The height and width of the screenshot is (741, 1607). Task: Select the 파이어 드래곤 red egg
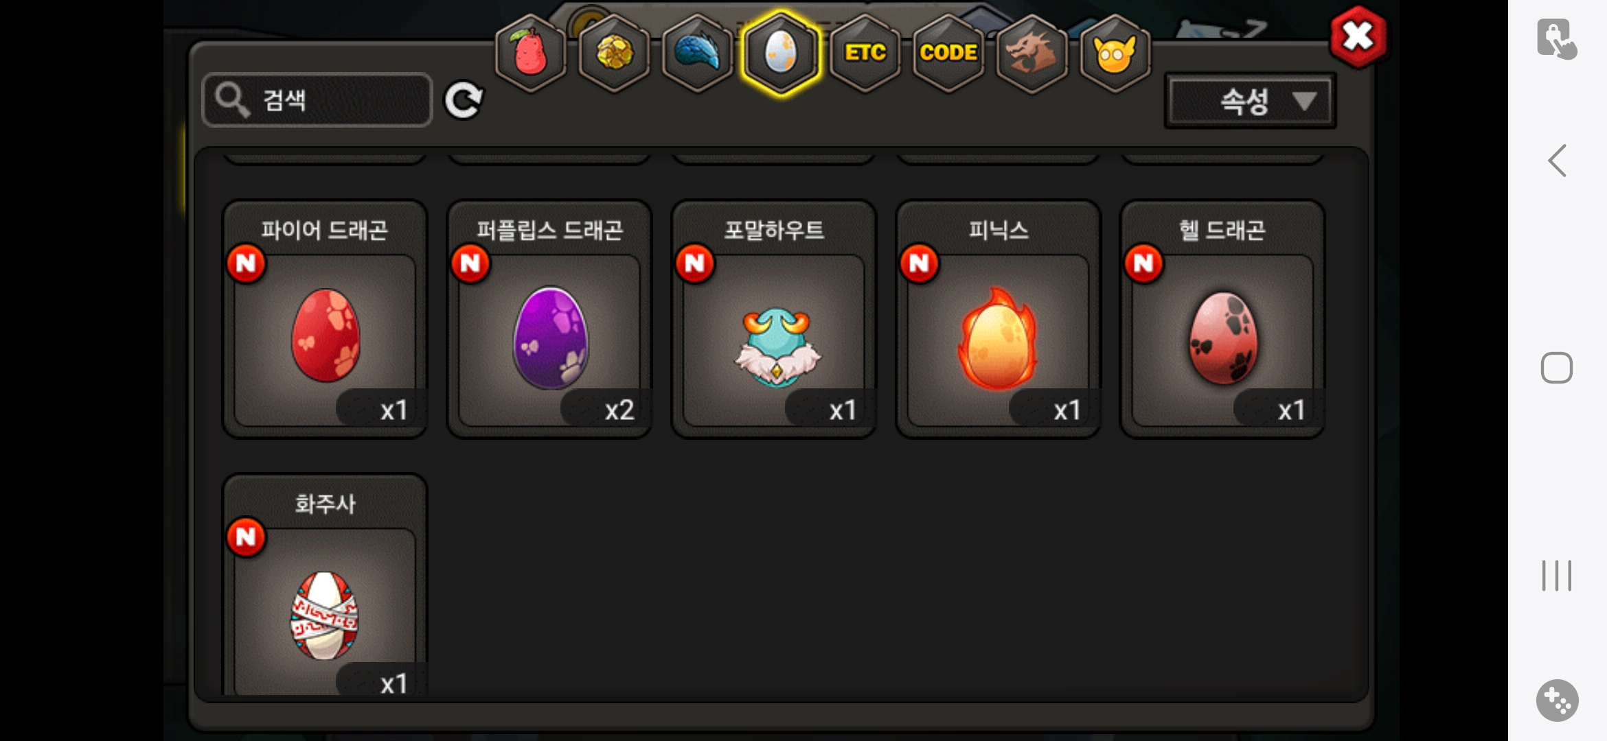pyautogui.click(x=325, y=319)
